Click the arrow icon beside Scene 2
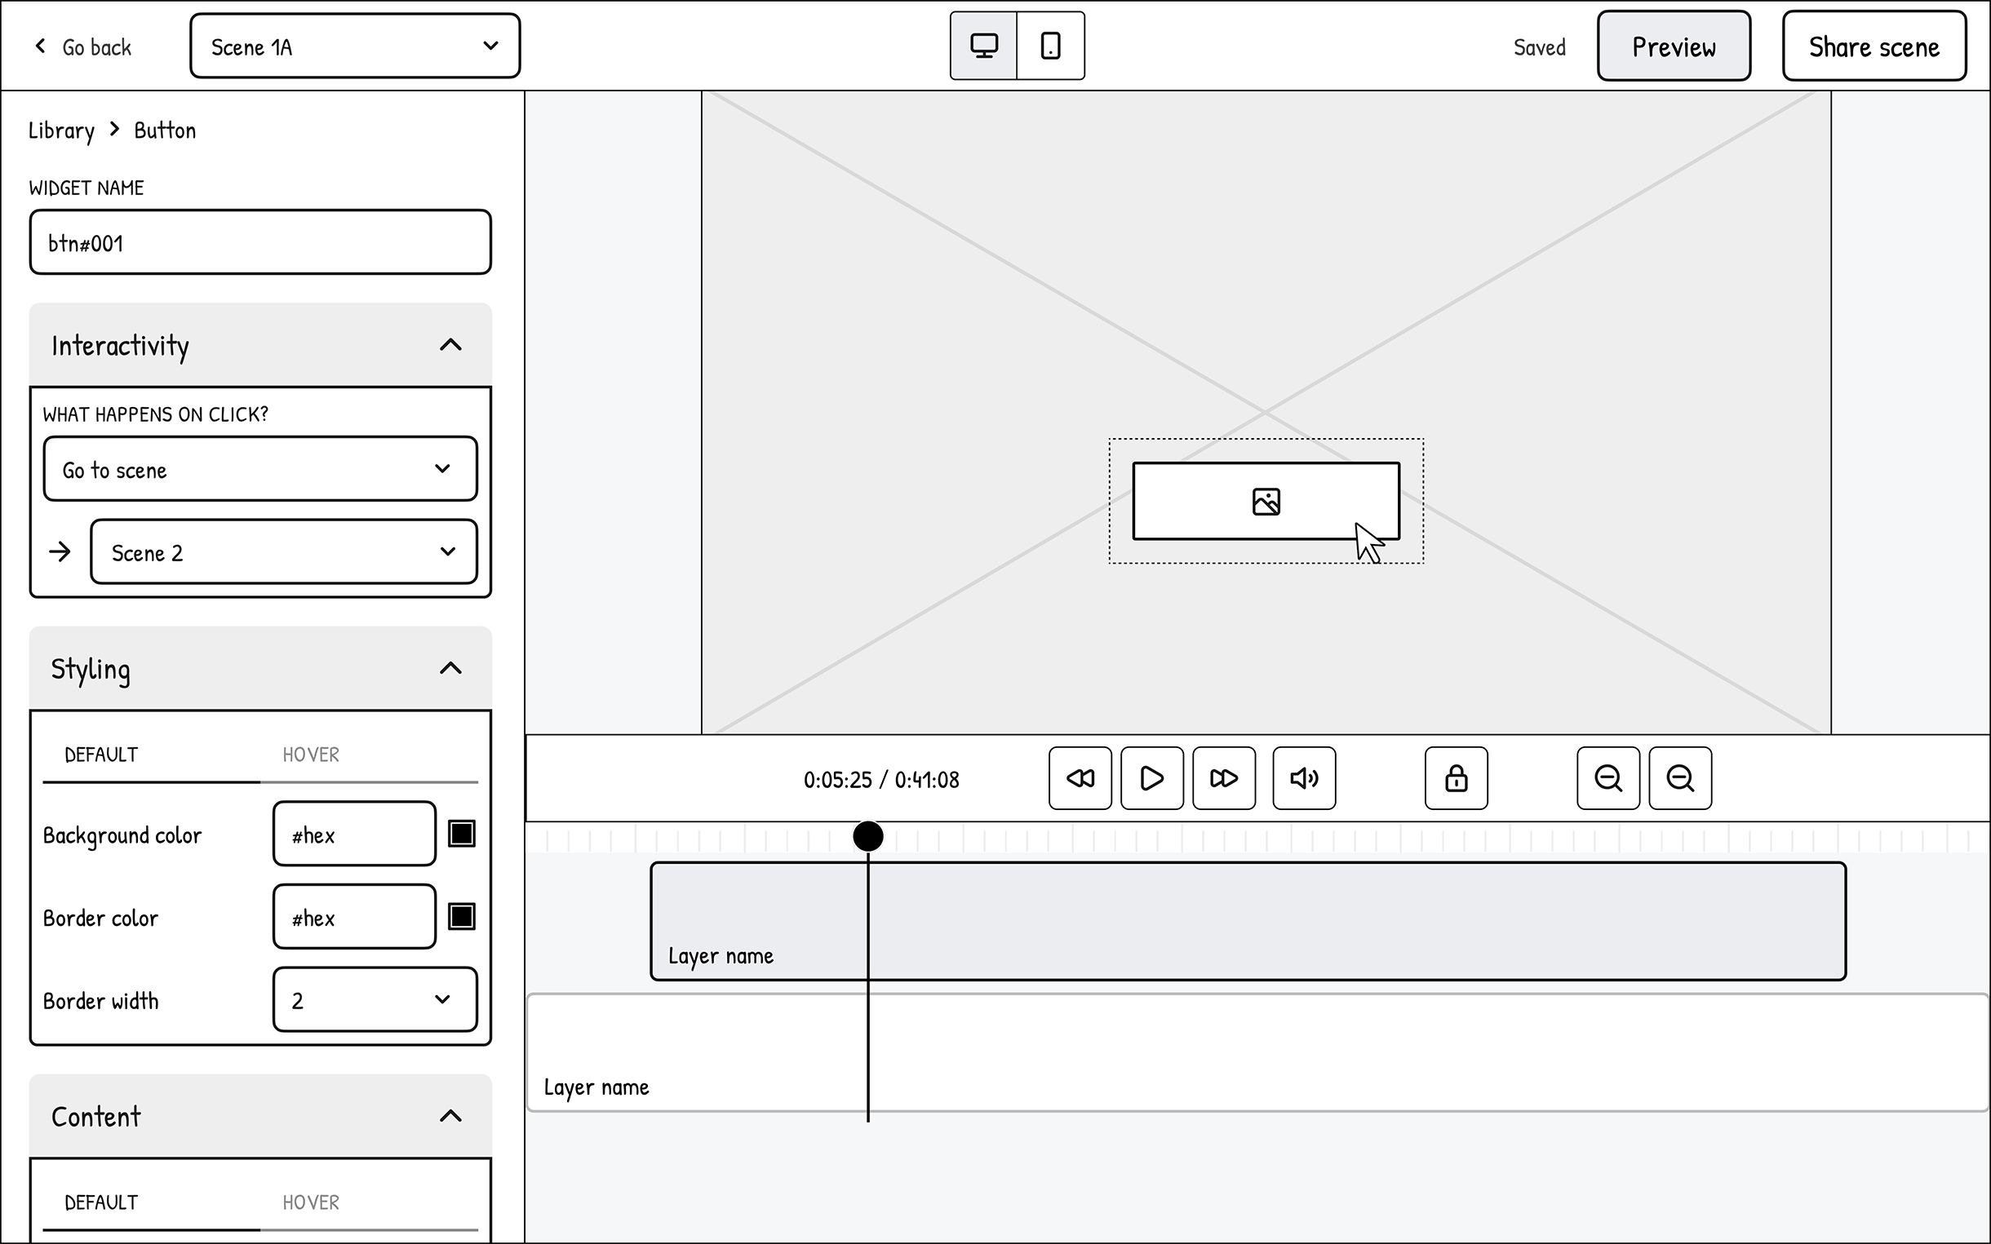This screenshot has width=1991, height=1244. tap(60, 551)
